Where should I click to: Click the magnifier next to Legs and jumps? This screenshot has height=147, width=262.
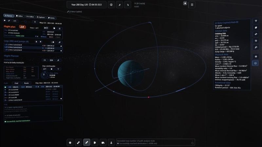point(60,42)
